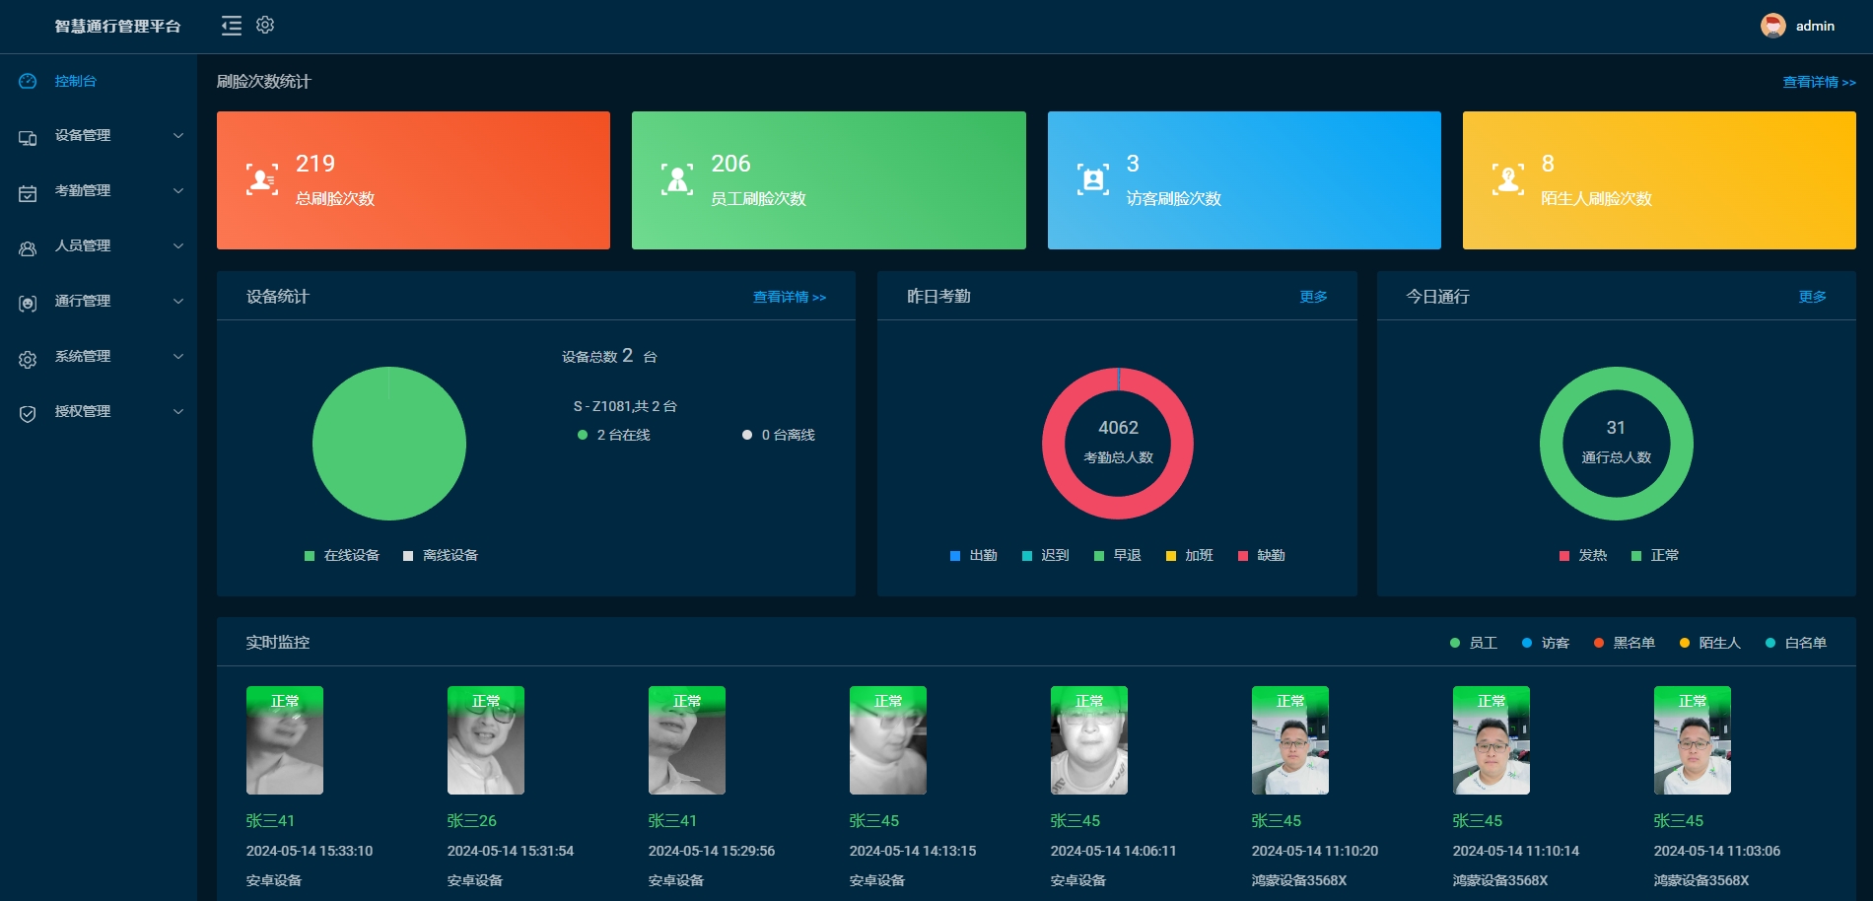Open the 人员管理 menu item
1873x901 pixels.
click(x=83, y=246)
